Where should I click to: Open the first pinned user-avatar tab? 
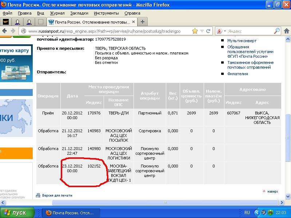(17, 22)
